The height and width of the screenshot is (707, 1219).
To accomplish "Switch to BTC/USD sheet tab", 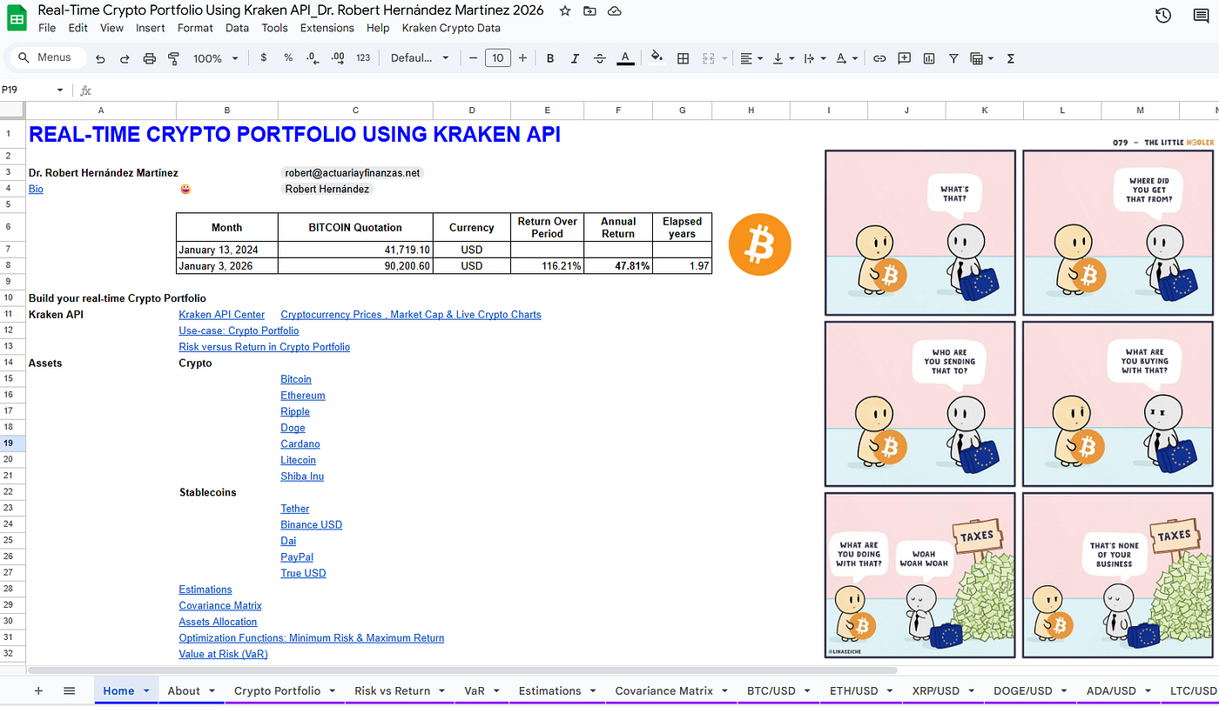I will click(771, 690).
